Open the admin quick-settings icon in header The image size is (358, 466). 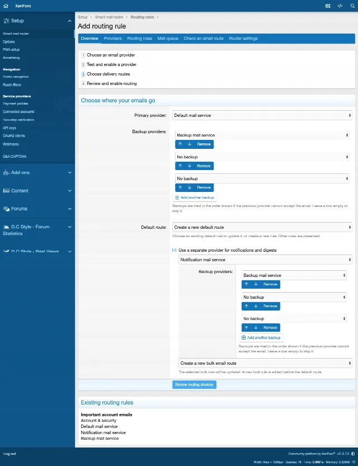click(x=328, y=6)
